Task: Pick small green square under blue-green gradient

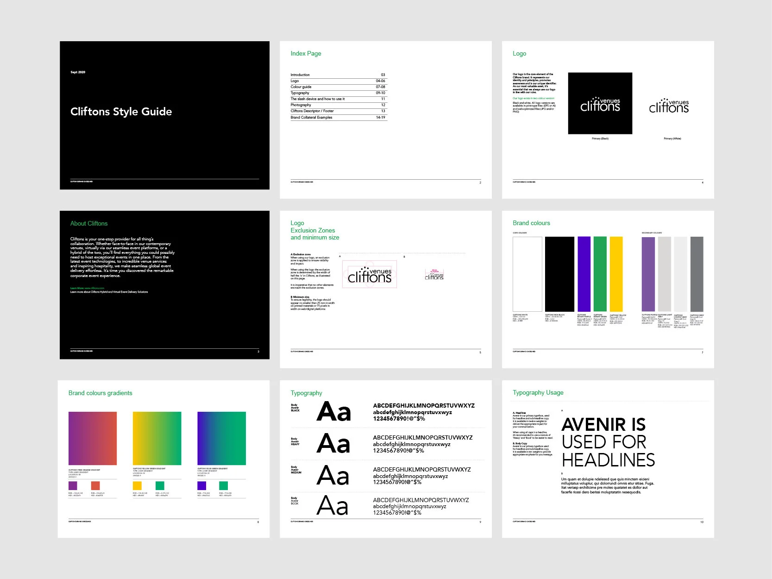Action: (x=223, y=485)
